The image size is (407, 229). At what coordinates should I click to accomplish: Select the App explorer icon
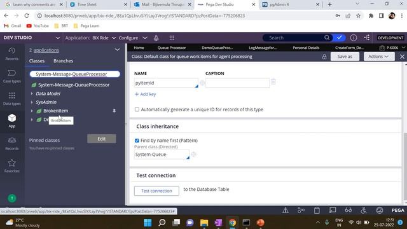11,121
